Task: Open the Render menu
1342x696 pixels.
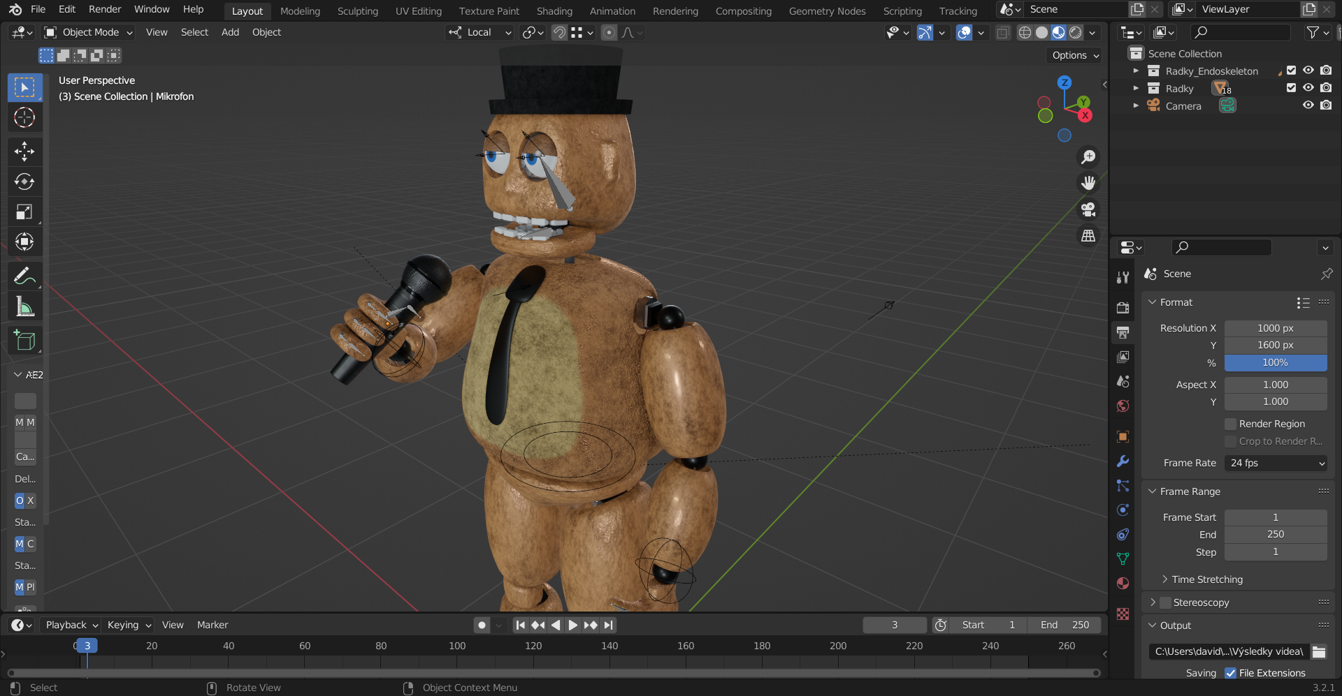Action: (x=104, y=9)
